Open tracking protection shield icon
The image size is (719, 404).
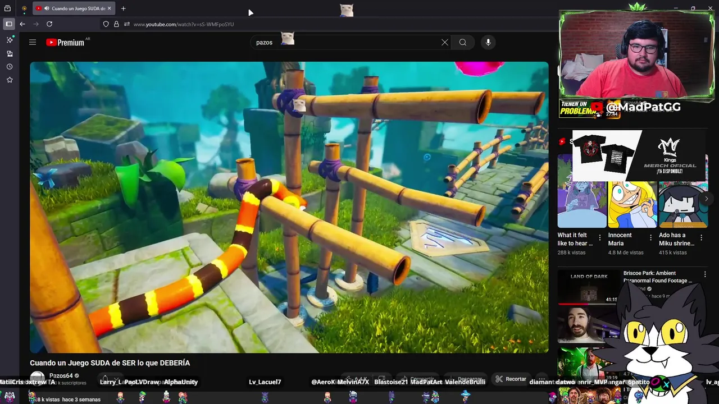pos(106,24)
